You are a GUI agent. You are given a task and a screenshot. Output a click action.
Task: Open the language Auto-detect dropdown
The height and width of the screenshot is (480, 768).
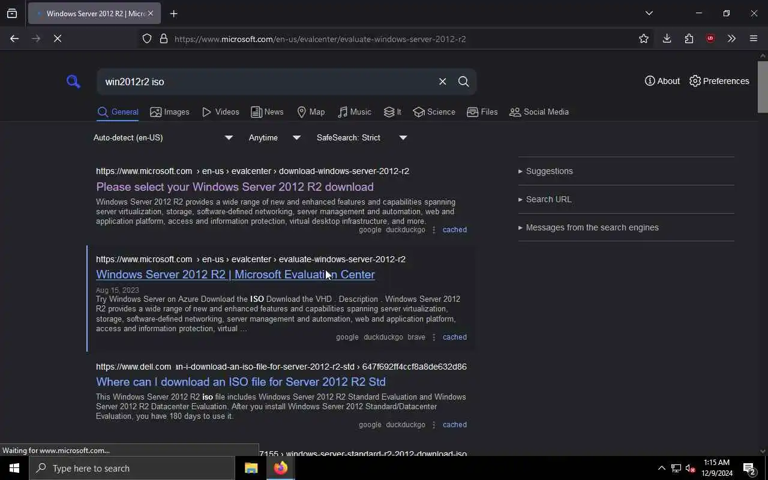(x=163, y=137)
